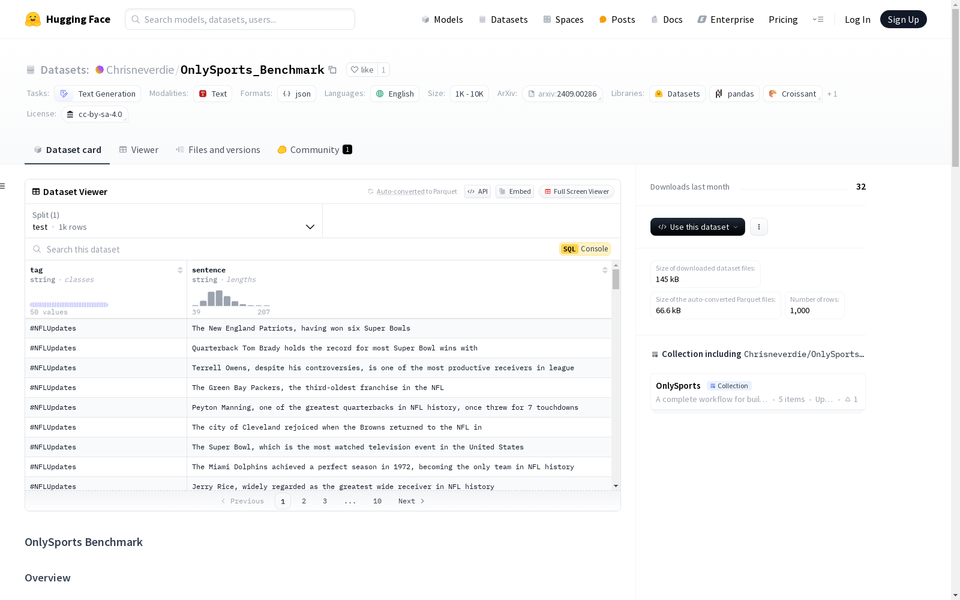960x600 pixels.
Task: Expand the Split test dropdown
Action: (173, 221)
